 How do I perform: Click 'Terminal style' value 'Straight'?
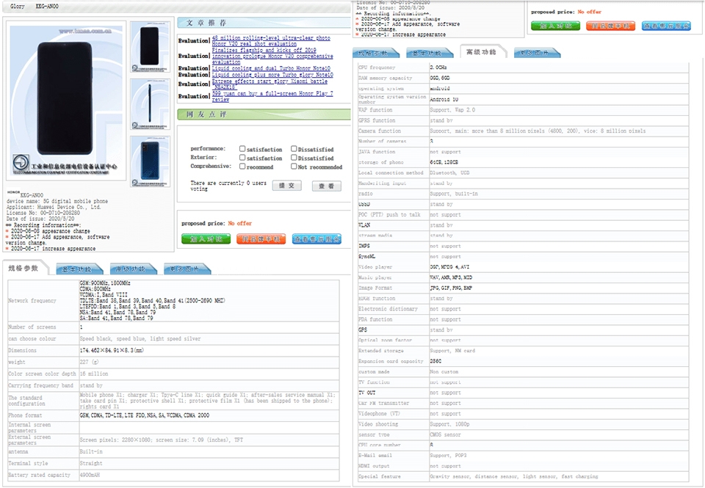(91, 463)
